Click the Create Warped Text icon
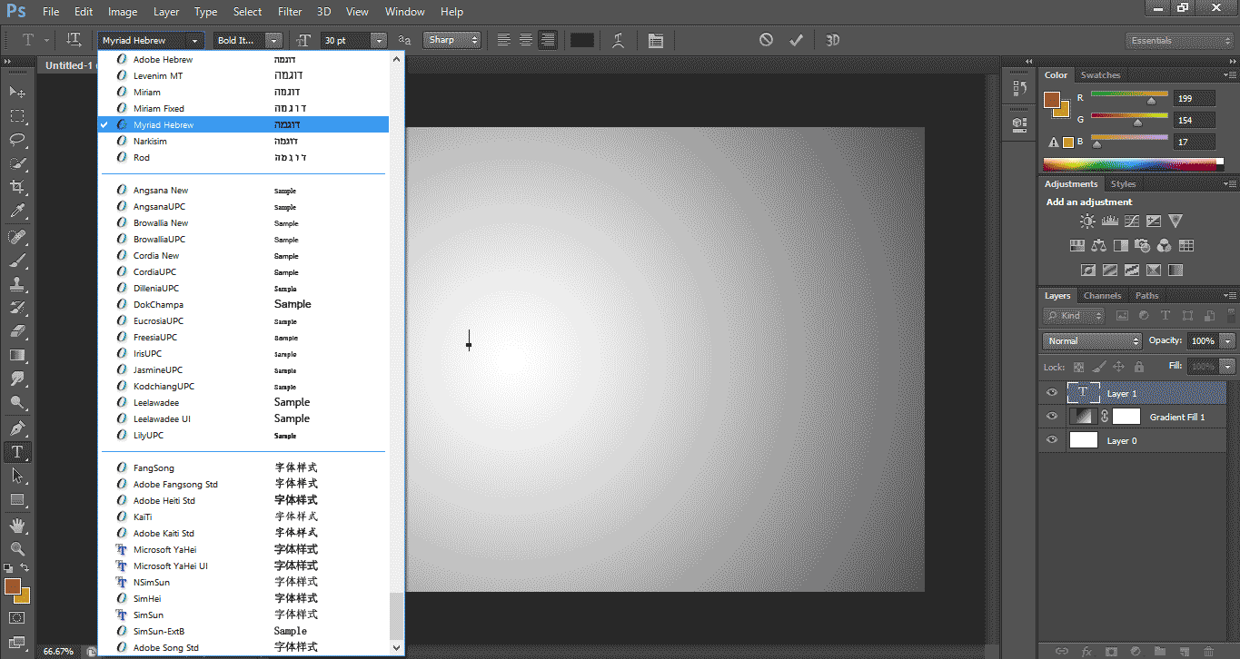Viewport: 1240px width, 659px height. point(618,40)
